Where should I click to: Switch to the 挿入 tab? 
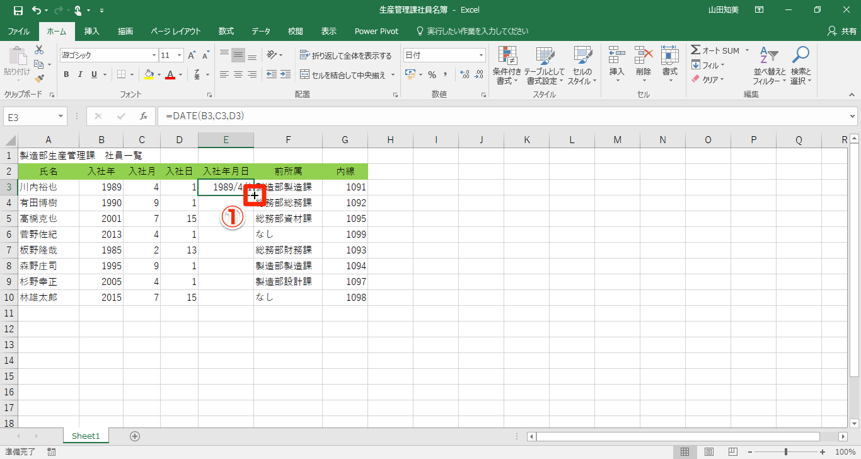pos(92,31)
